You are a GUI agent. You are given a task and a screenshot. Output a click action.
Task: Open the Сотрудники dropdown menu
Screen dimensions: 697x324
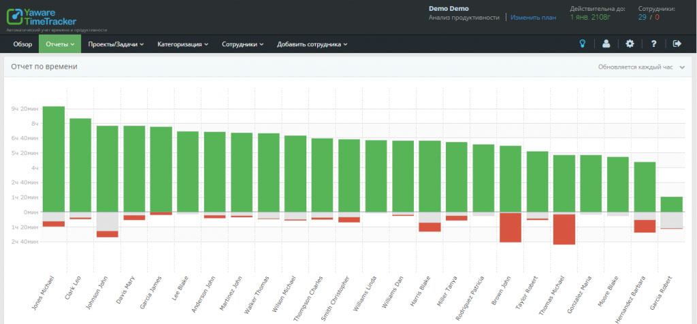click(243, 44)
